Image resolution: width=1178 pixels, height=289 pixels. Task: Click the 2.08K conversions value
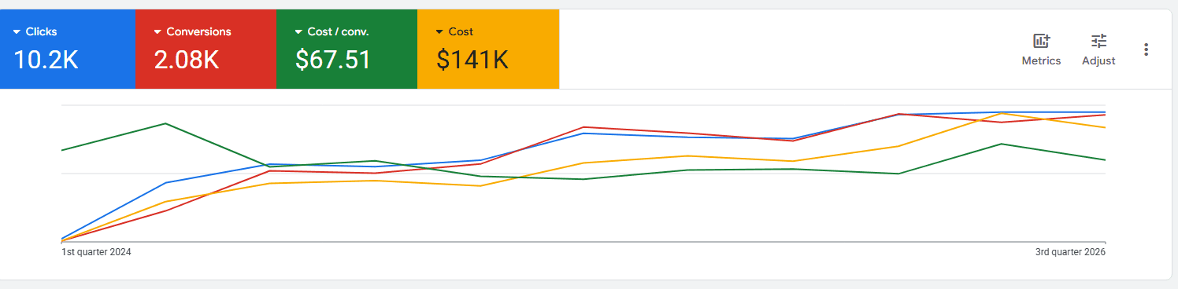point(187,60)
